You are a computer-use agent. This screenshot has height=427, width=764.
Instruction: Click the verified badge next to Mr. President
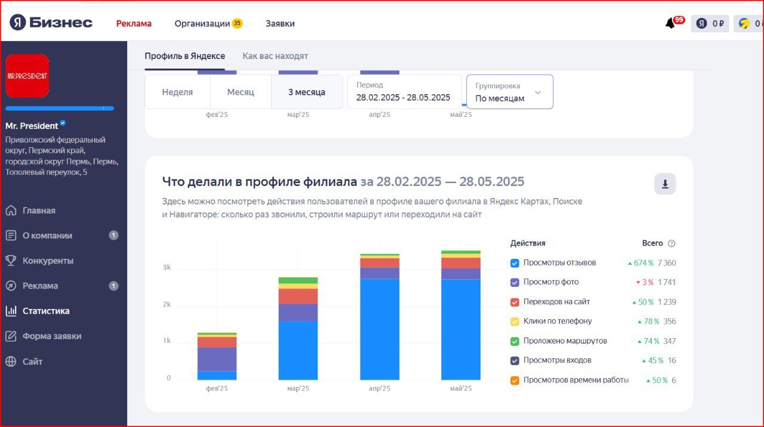[63, 124]
